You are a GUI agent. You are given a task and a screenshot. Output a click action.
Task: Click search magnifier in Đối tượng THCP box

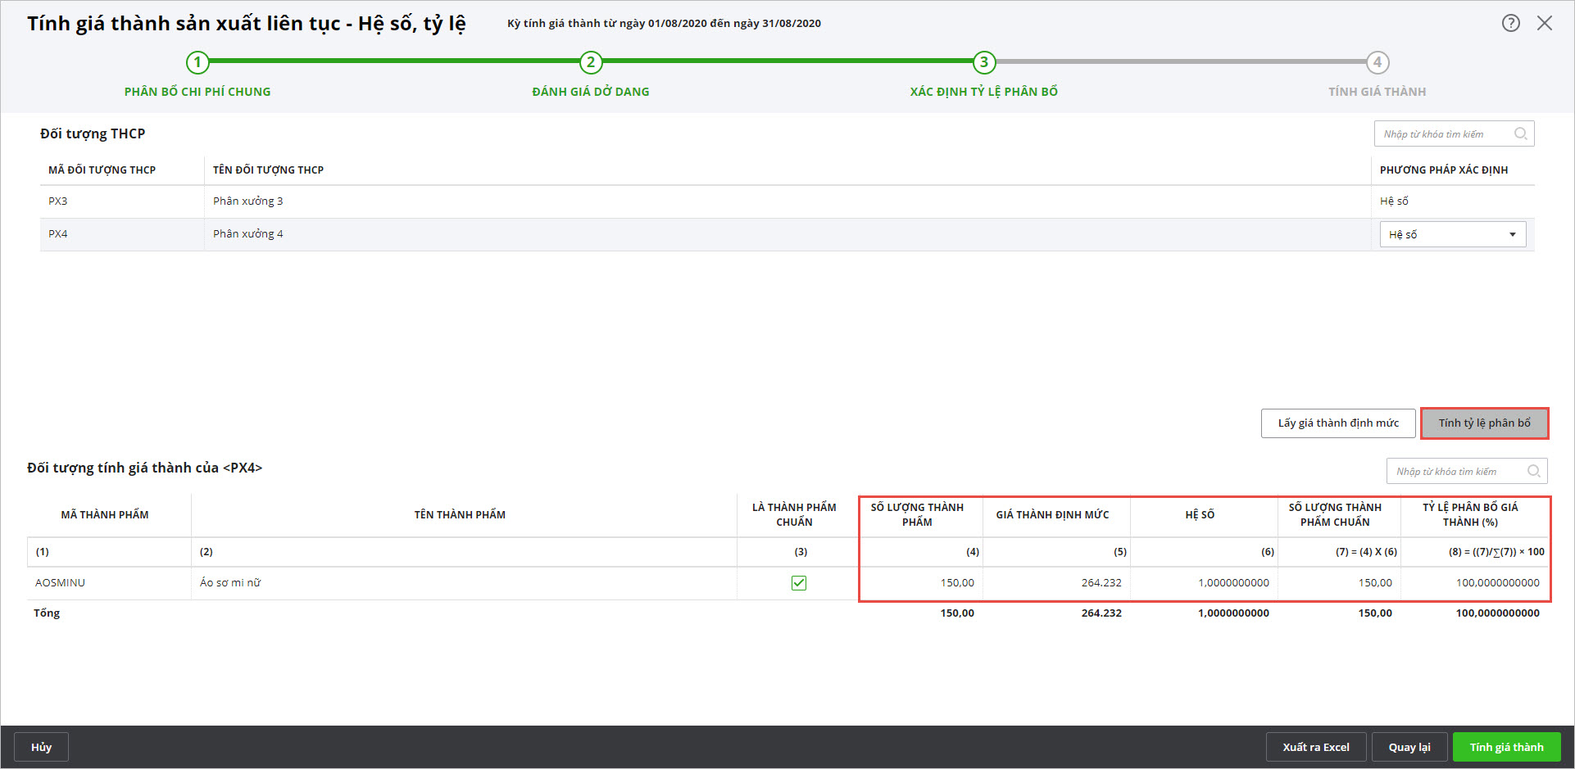pos(1521,133)
